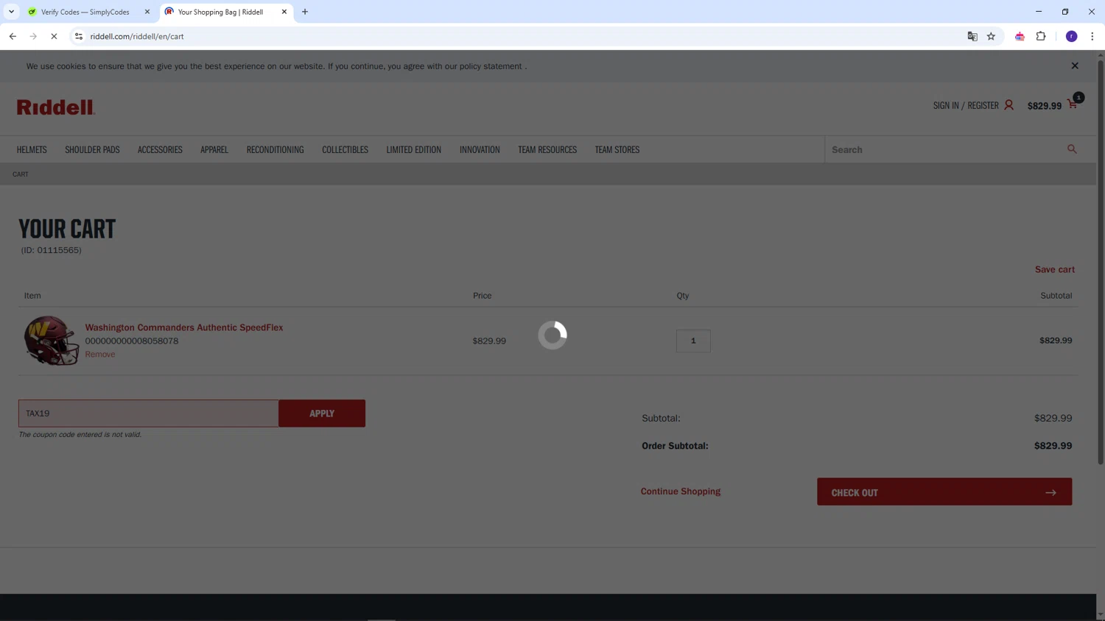The image size is (1105, 621).
Task: Open the Limited Edition menu
Action: (x=413, y=149)
